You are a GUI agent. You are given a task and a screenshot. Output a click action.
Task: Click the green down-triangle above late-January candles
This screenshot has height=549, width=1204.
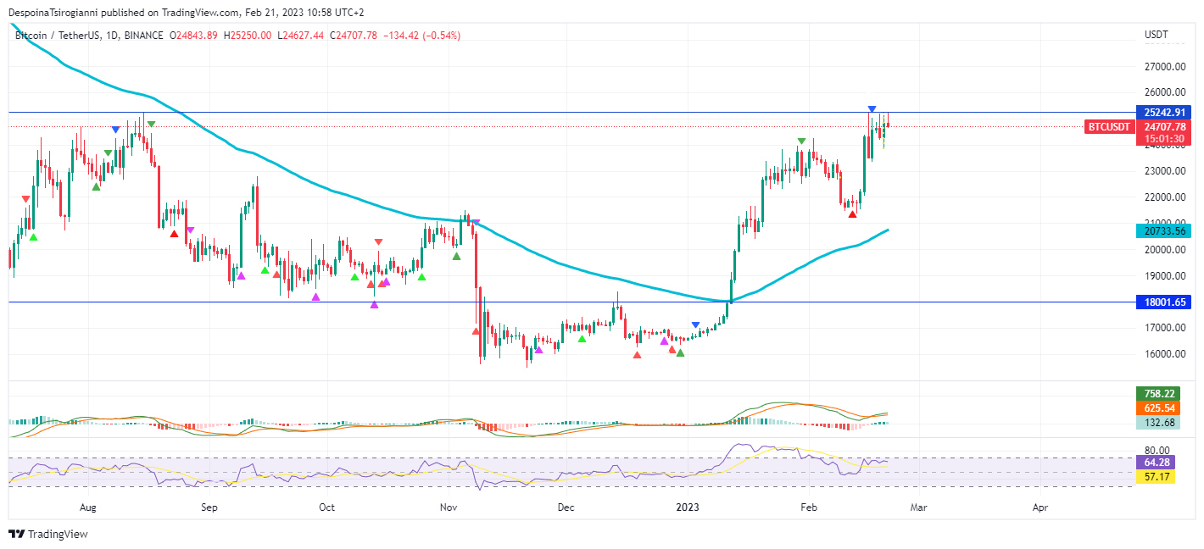[800, 141]
